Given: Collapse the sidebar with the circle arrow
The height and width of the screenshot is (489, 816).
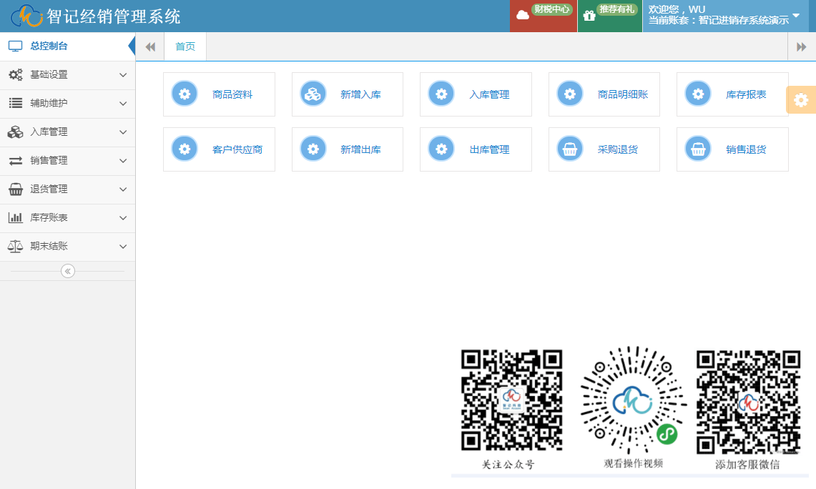Looking at the screenshot, I should click(68, 271).
